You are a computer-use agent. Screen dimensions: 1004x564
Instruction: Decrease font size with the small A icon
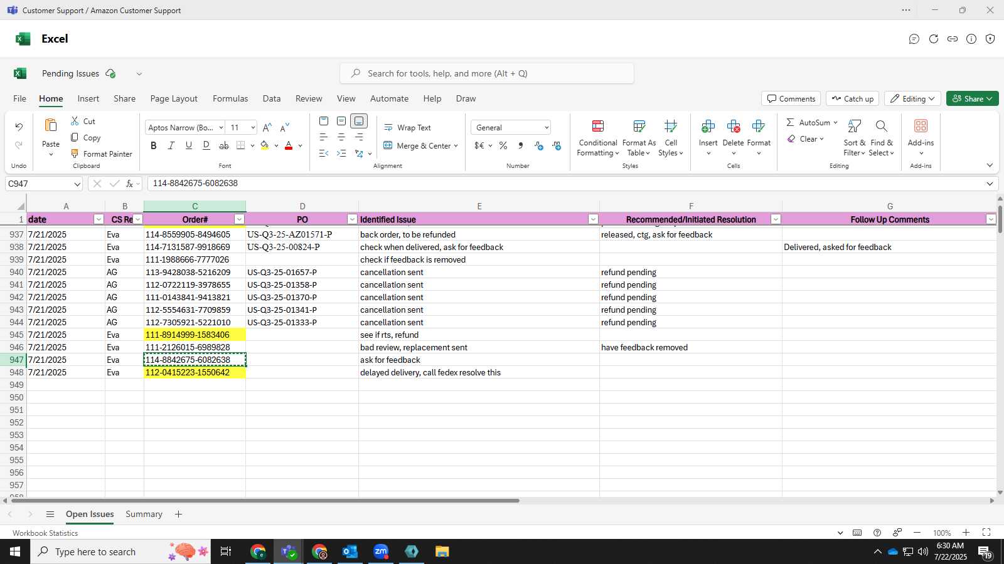click(285, 127)
